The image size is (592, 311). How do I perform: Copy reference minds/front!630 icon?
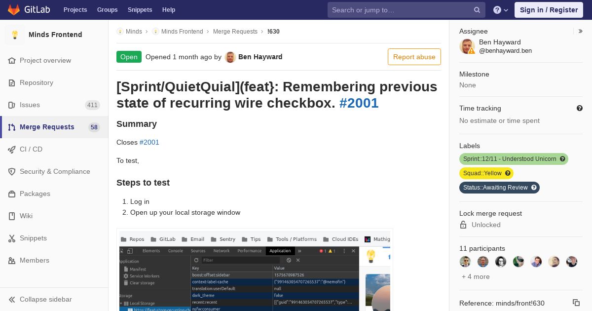(x=576, y=303)
